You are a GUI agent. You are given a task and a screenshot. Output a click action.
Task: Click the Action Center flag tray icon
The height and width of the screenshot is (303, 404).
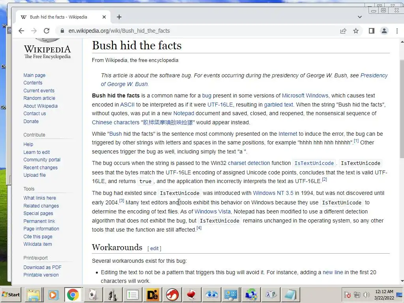pos(347,295)
